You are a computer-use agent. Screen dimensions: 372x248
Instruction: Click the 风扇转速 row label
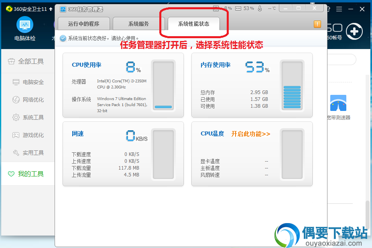[x=210, y=175]
